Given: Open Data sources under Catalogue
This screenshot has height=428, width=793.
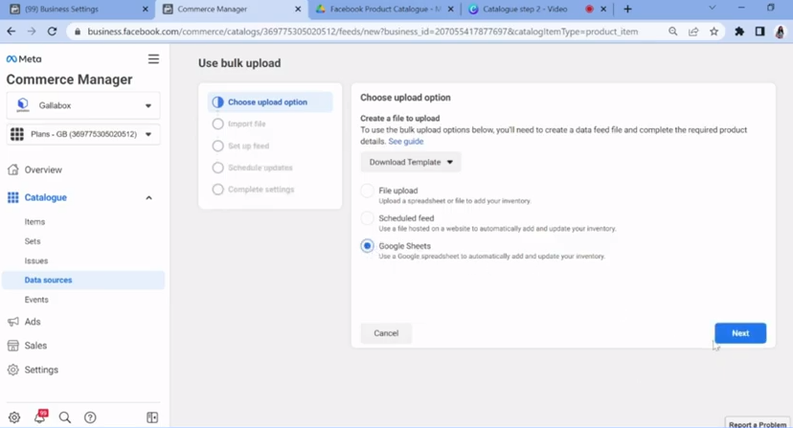Looking at the screenshot, I should [x=83, y=281].
